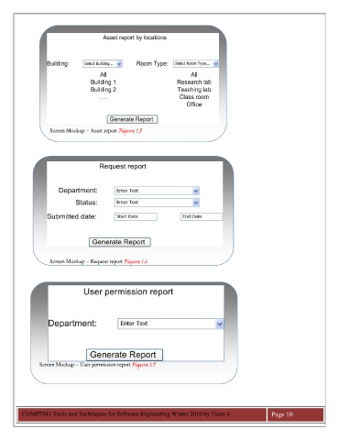Click the red 'Figure 1.7' caption reference
This screenshot has width=339, height=440.
coord(144,365)
